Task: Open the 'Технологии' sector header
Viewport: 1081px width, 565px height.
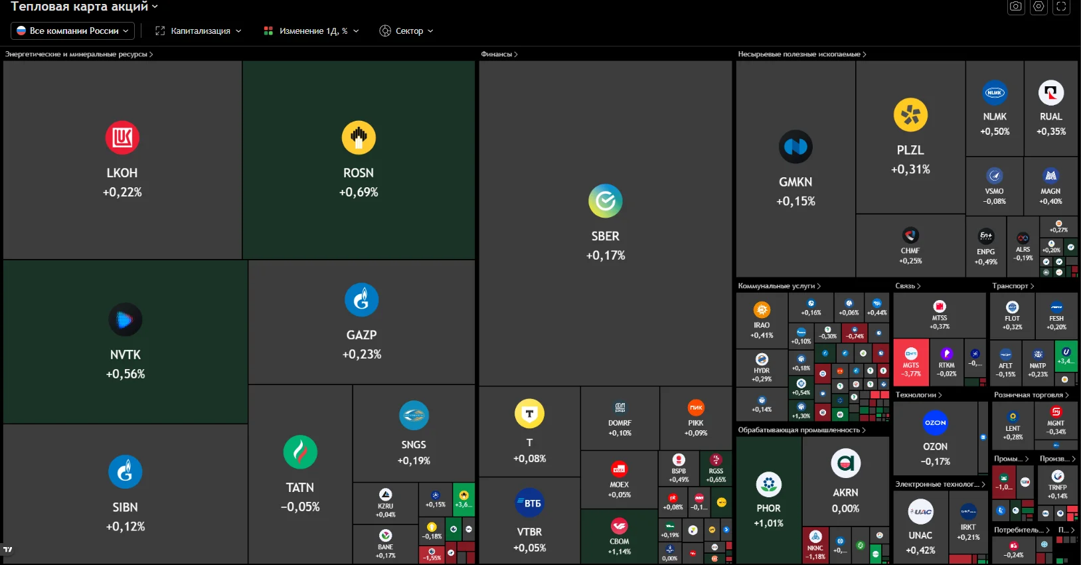Action: (x=919, y=395)
